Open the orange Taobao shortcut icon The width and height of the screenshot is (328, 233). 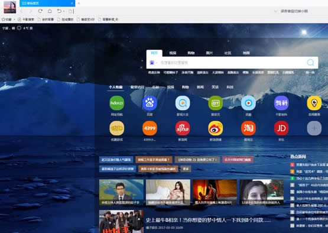248,128
